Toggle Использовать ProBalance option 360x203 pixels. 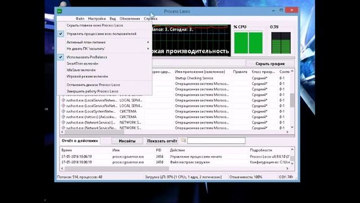click(105, 57)
